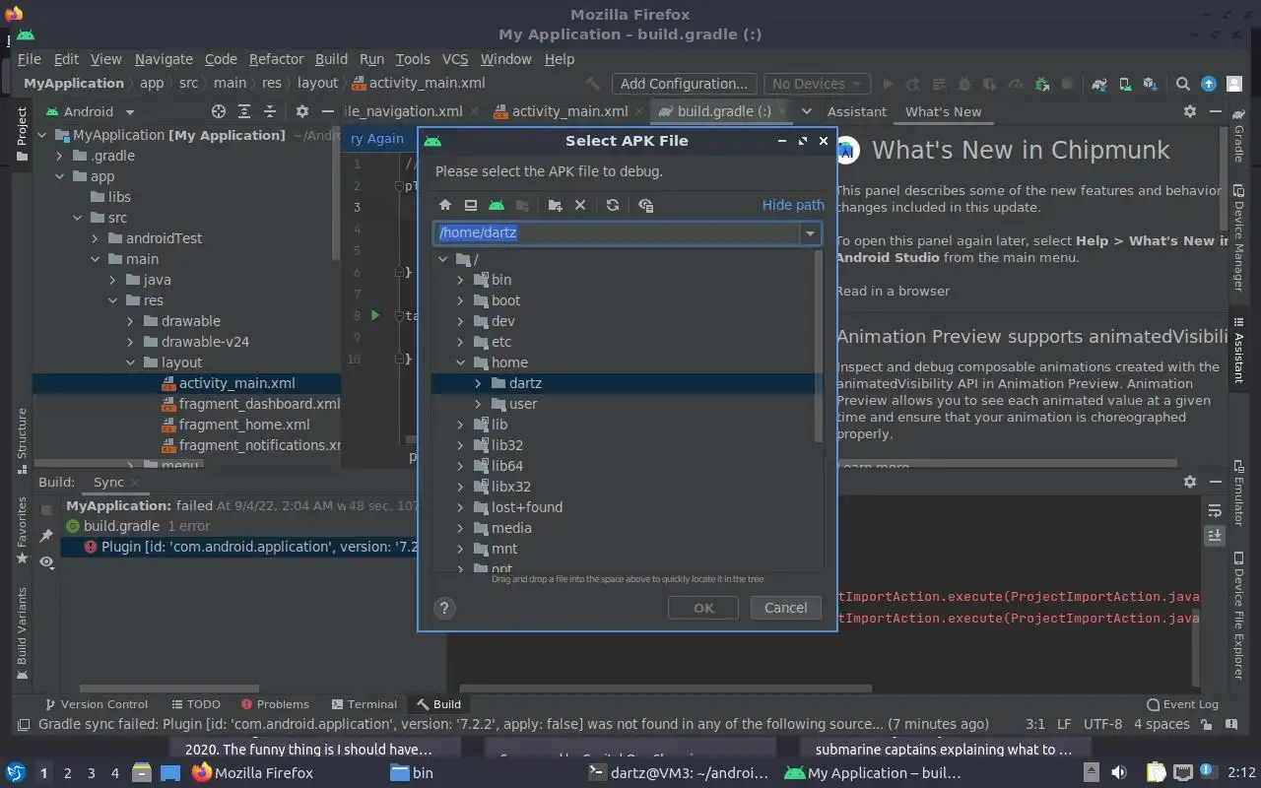
Task: Sync project with Gradle files icon
Action: pos(1098,84)
